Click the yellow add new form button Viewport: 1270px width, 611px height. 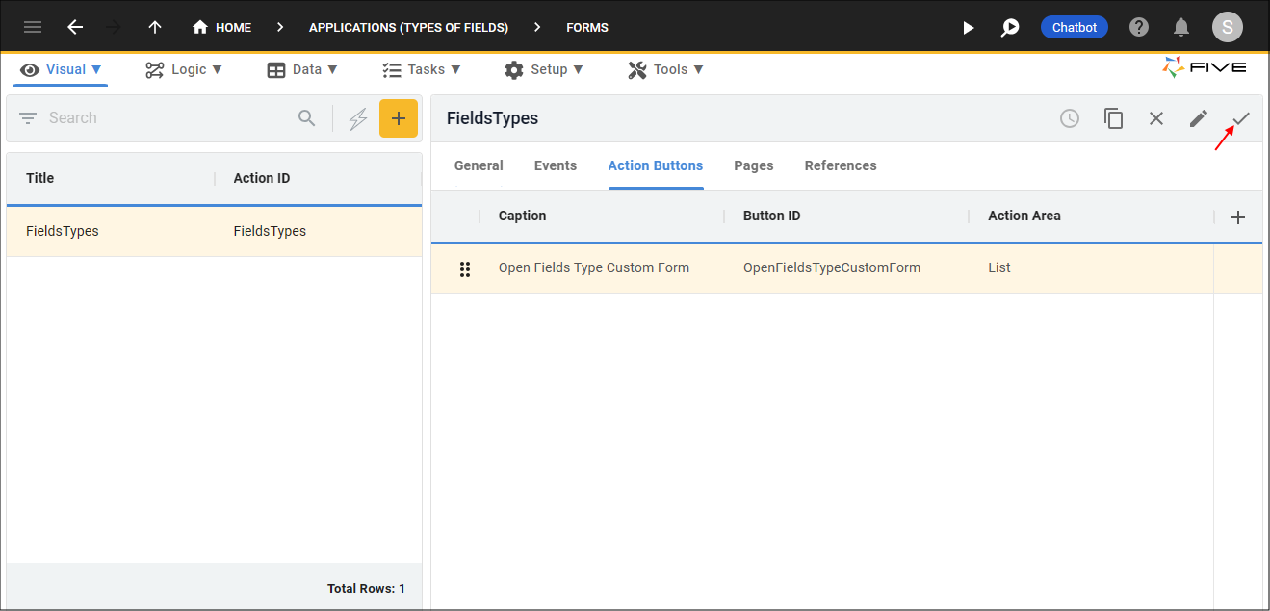click(x=399, y=118)
